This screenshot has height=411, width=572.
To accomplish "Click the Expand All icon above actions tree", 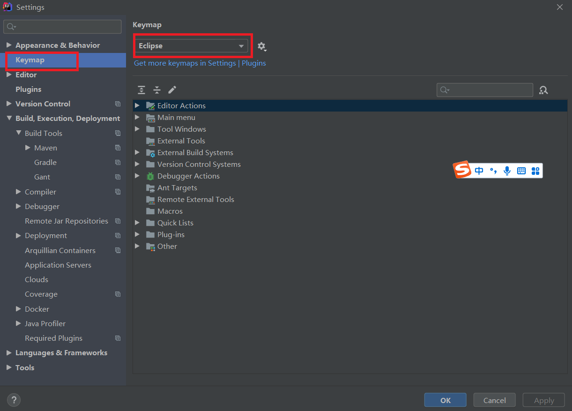I will pyautogui.click(x=141, y=90).
